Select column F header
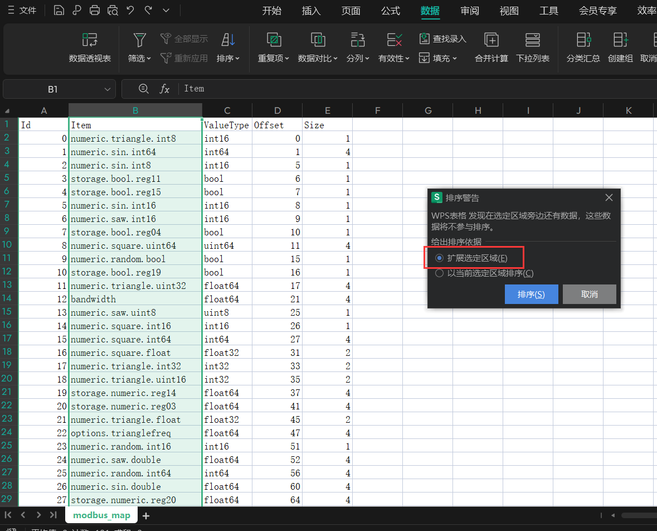The image size is (657, 531). click(377, 111)
